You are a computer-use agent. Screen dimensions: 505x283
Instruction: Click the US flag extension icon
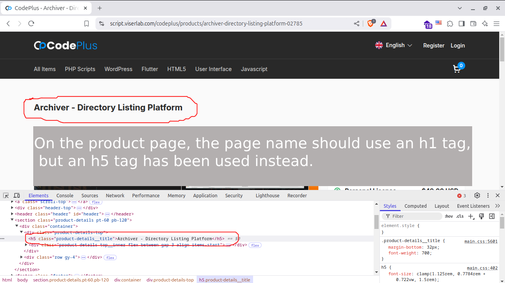click(439, 23)
